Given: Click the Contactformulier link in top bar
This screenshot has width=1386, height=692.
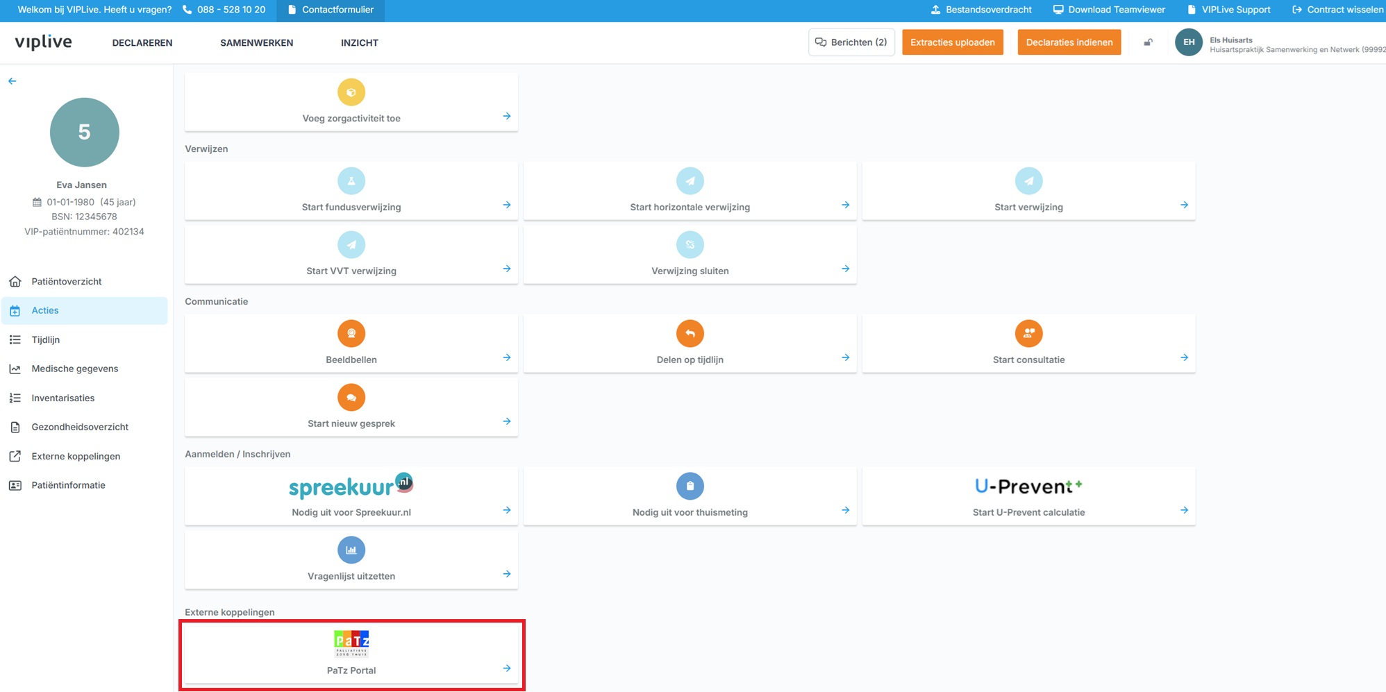Looking at the screenshot, I should pos(331,10).
